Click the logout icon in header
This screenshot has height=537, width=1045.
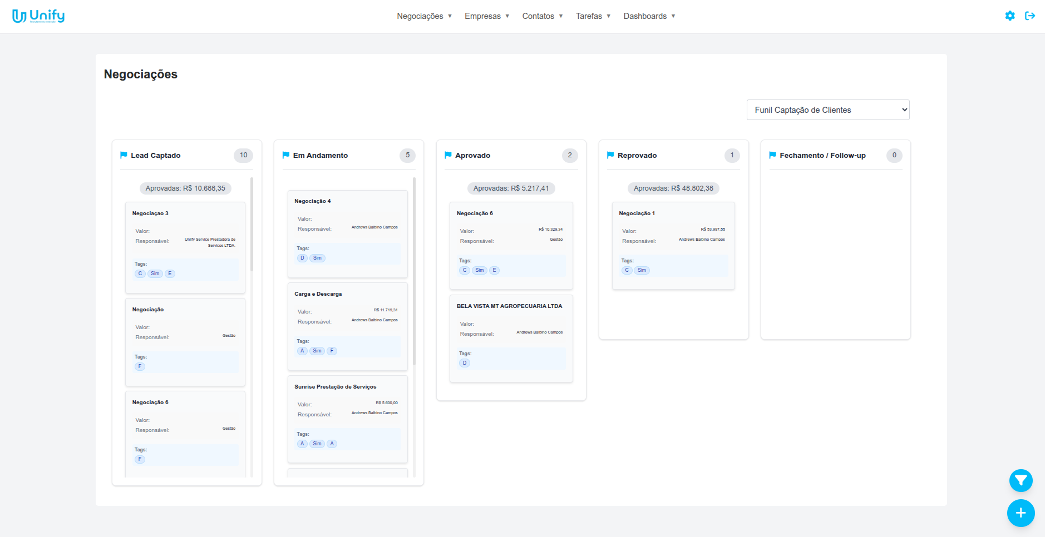1030,16
